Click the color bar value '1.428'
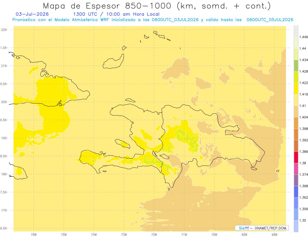Image resolution: width=308 pixels, height=238 pixels. click(303, 71)
